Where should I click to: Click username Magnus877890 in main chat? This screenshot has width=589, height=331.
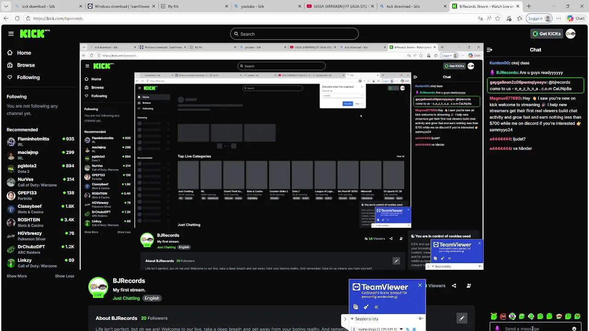click(505, 98)
